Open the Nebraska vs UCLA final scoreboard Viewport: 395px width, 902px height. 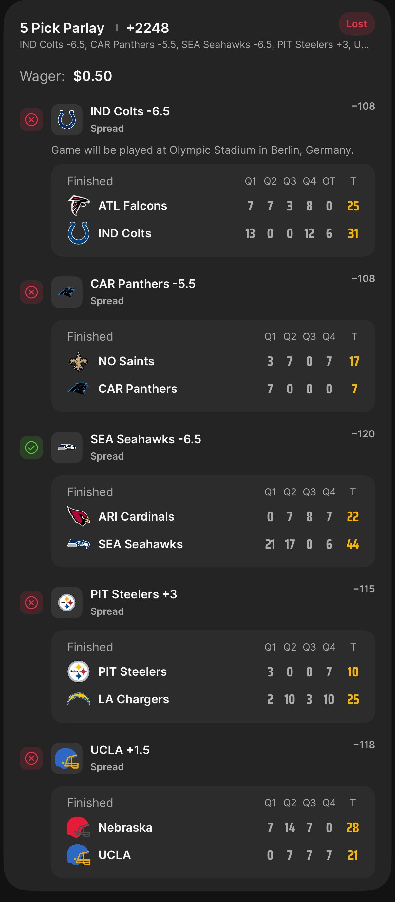point(213,832)
